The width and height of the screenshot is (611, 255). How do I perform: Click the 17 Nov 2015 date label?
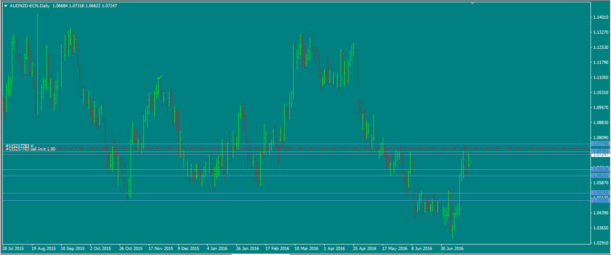161,249
